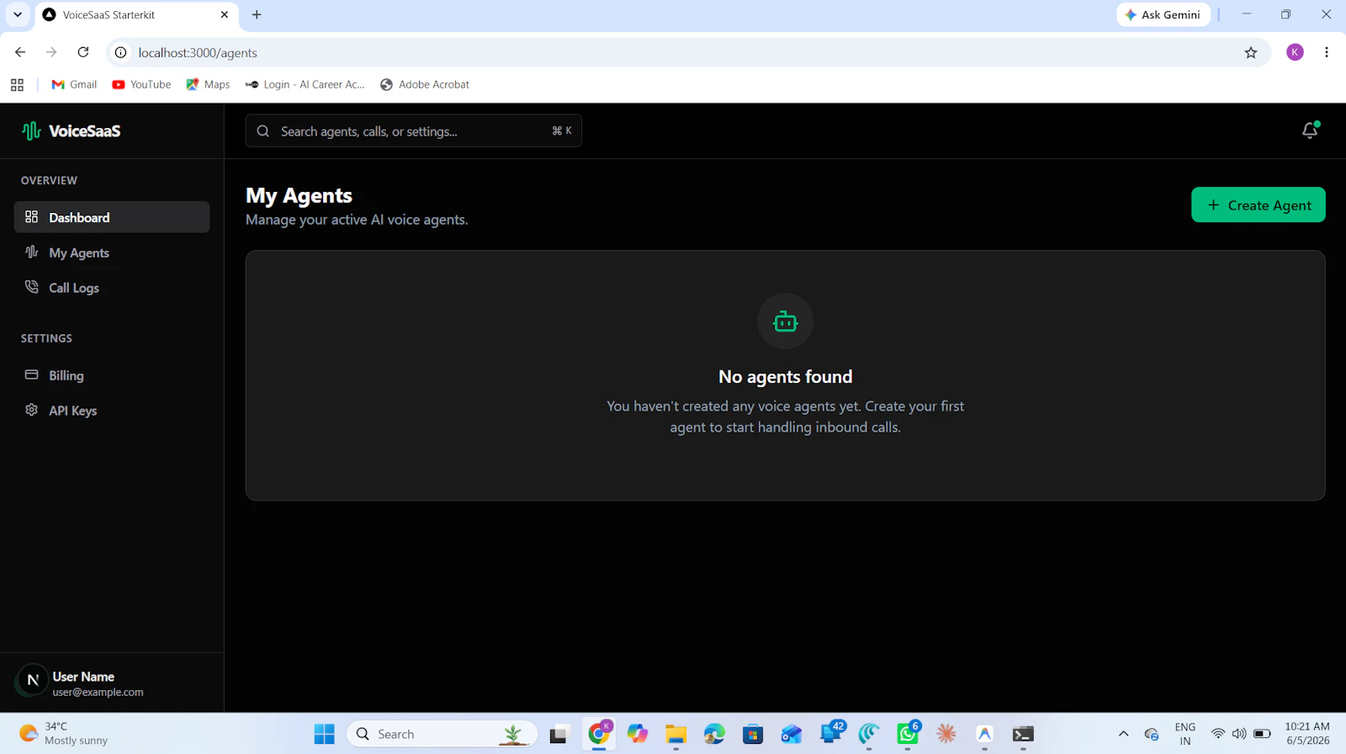Open notifications bell icon
The width and height of the screenshot is (1346, 754).
tap(1310, 130)
